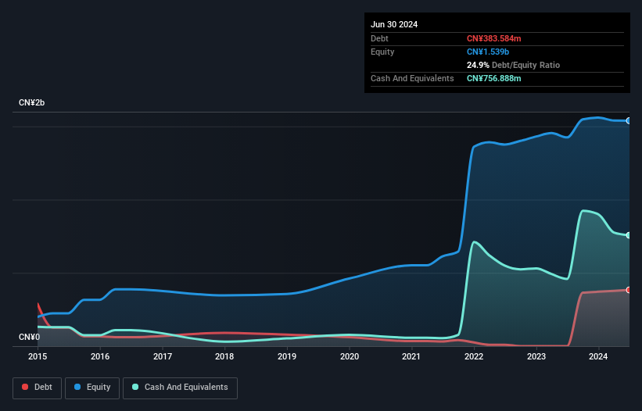Click the 24.9% Debt/Equity Ratio text
Screen dimensions: 642x411
(x=513, y=65)
